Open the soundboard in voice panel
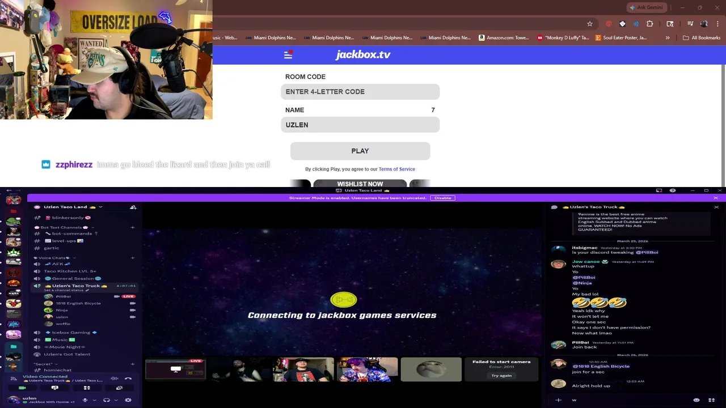 (x=119, y=388)
